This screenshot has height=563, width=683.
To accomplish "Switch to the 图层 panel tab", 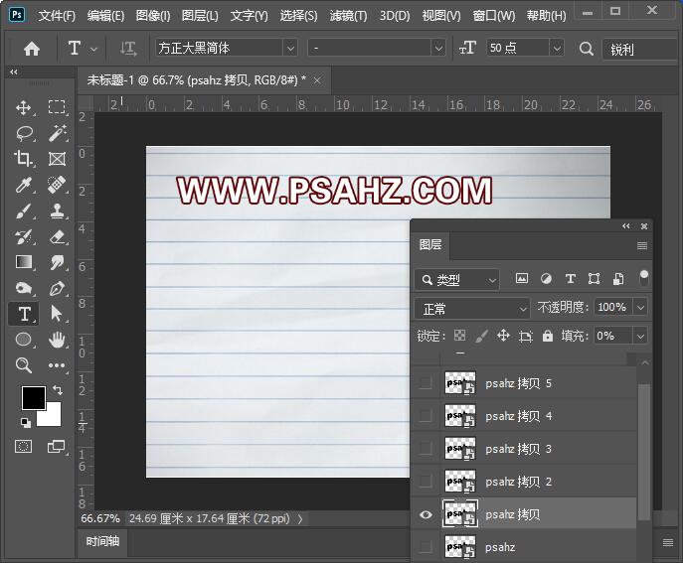I will [x=430, y=245].
